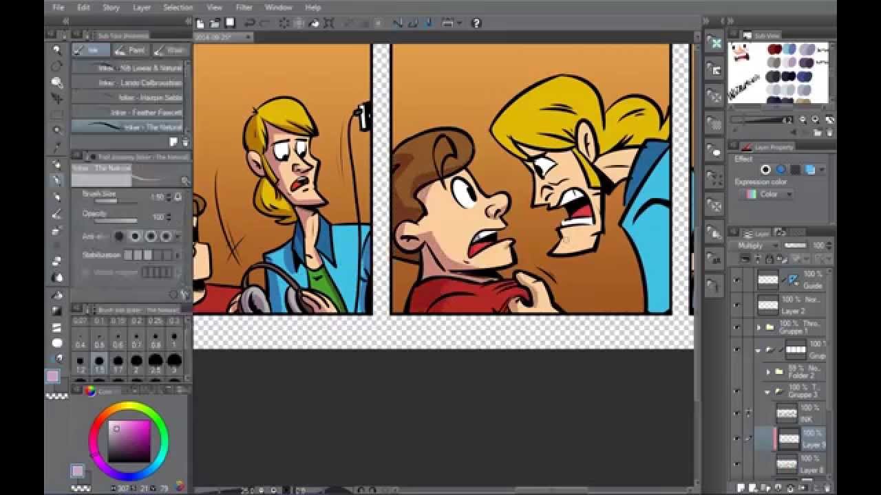Open the Quick Access panel icon in right dock
The width and height of the screenshot is (881, 495).
(715, 43)
